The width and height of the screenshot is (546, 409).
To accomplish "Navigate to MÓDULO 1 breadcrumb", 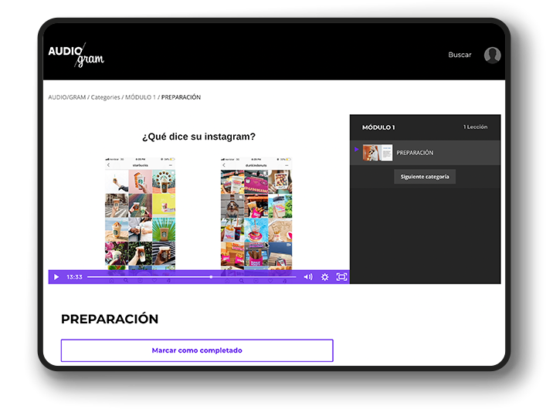I will click(x=141, y=97).
